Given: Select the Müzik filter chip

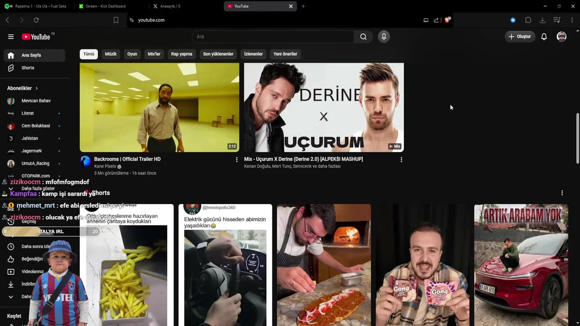Looking at the screenshot, I should click(x=111, y=54).
